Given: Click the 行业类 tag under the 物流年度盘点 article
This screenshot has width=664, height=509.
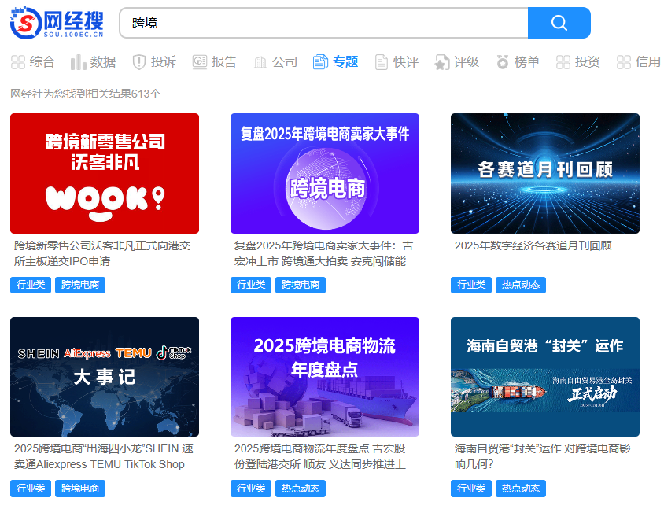Looking at the screenshot, I should [x=251, y=488].
